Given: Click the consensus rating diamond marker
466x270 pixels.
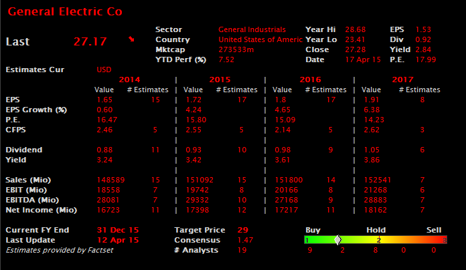Looking at the screenshot, I should (337, 240).
